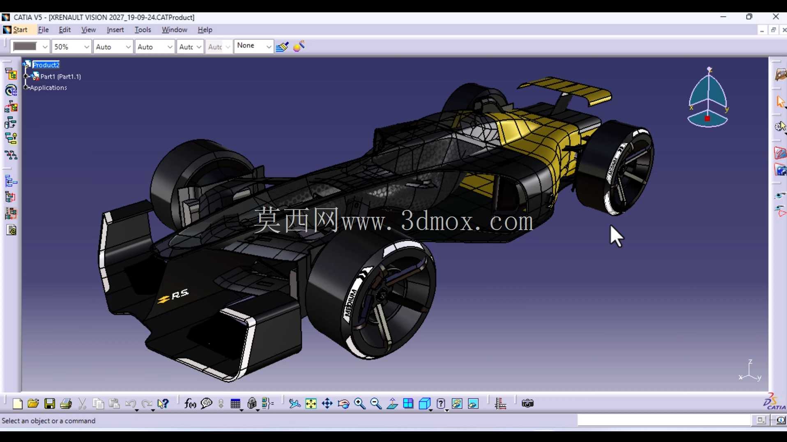
Task: Select the Rotate view tool
Action: (343, 404)
